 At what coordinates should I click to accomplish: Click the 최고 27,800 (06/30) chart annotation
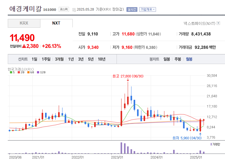pos(128,76)
